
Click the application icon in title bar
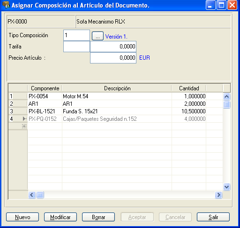pos(6,5)
